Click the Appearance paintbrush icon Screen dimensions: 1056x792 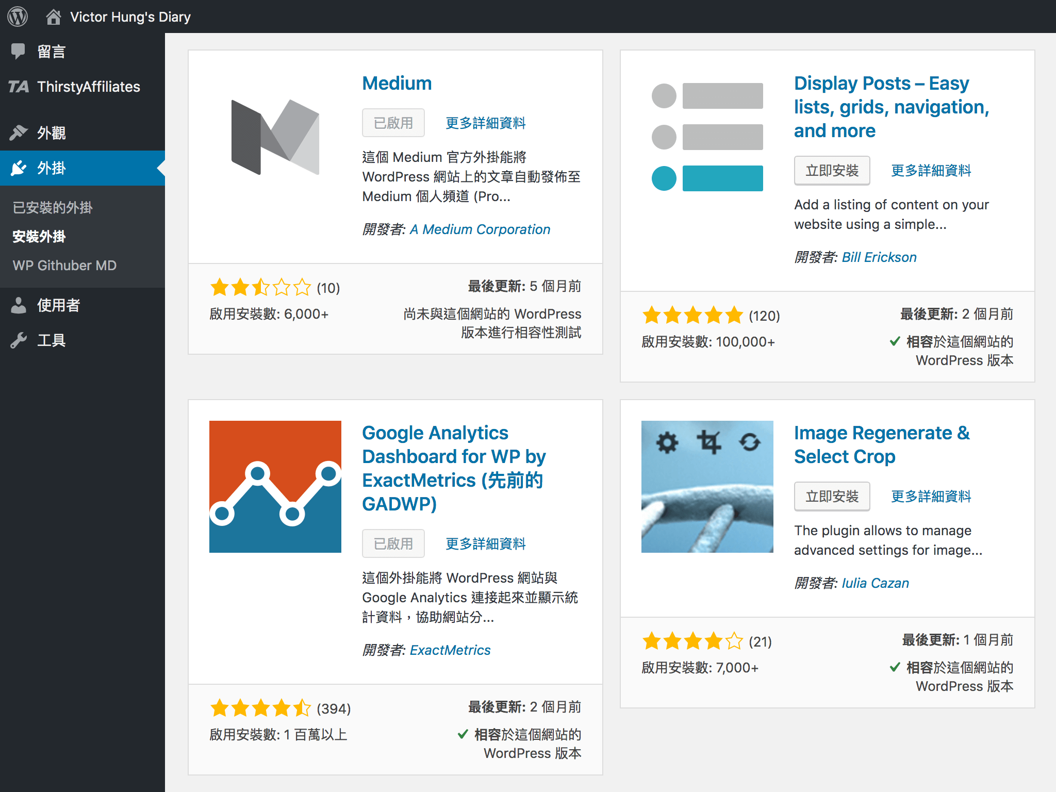(19, 133)
